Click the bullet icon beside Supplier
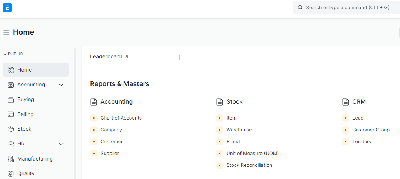Image resolution: width=400 pixels, height=179 pixels. pyautogui.click(x=94, y=154)
